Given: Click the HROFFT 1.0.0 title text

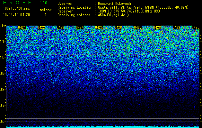Looking at the screenshot, I should [25, 3].
